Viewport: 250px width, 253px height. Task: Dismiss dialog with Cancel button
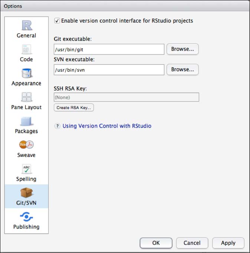pyautogui.click(x=192, y=243)
